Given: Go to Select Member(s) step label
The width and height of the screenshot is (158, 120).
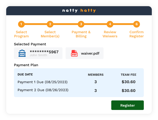Looking at the screenshot, I should coord(50,34).
